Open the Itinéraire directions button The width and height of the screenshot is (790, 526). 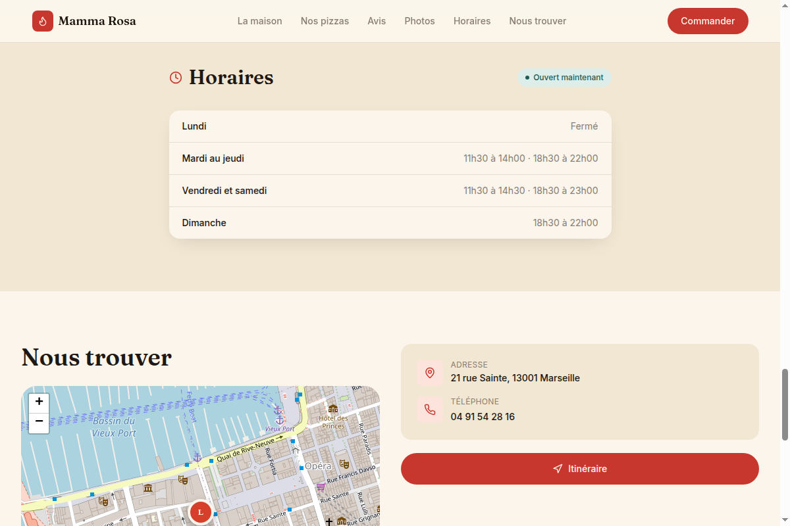[x=580, y=469]
